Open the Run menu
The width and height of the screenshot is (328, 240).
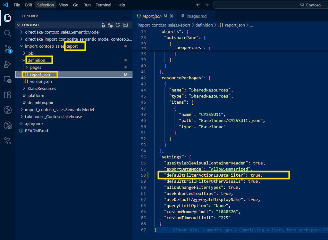pos(87,5)
